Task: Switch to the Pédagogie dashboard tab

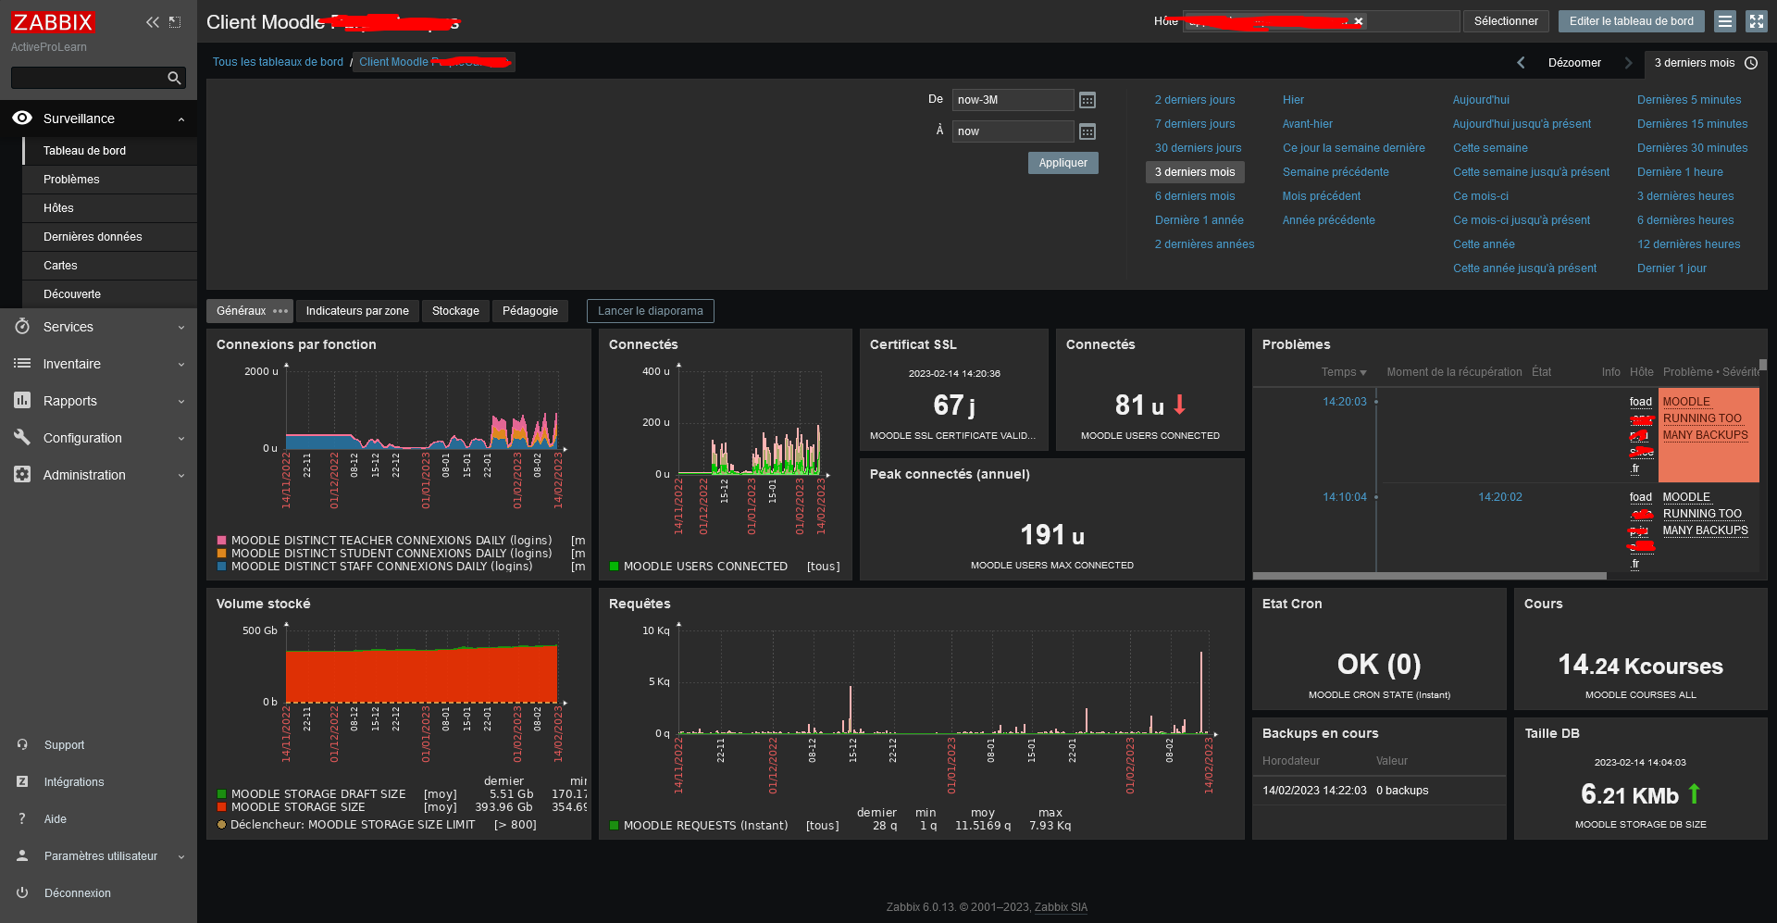Action: click(x=530, y=311)
